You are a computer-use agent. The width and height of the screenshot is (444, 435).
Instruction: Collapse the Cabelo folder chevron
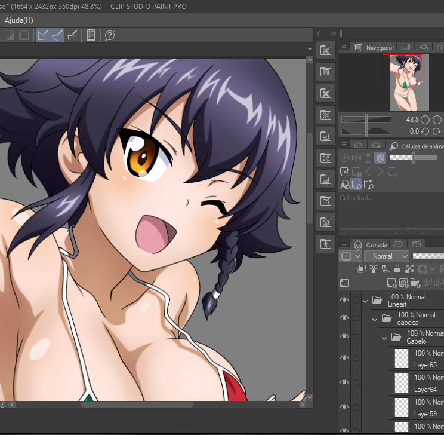click(384, 338)
